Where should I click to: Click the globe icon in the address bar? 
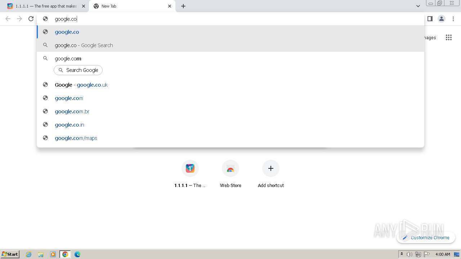(x=45, y=19)
